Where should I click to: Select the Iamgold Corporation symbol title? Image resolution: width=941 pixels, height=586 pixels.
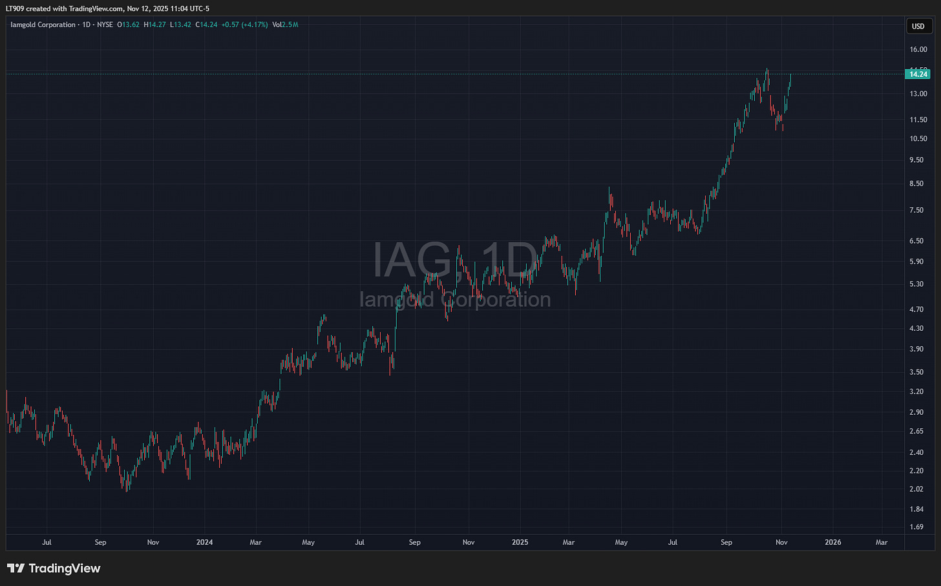tap(43, 25)
